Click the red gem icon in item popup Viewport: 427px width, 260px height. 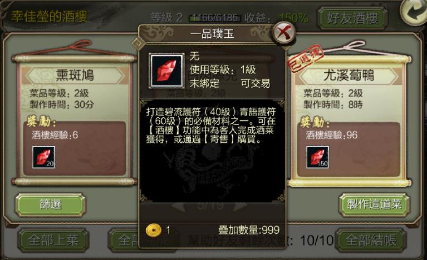(166, 71)
